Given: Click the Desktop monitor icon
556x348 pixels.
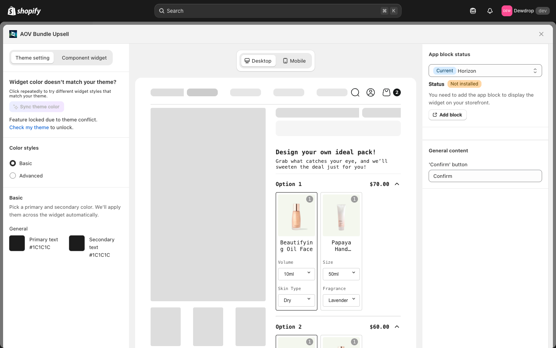Looking at the screenshot, I should click(247, 61).
